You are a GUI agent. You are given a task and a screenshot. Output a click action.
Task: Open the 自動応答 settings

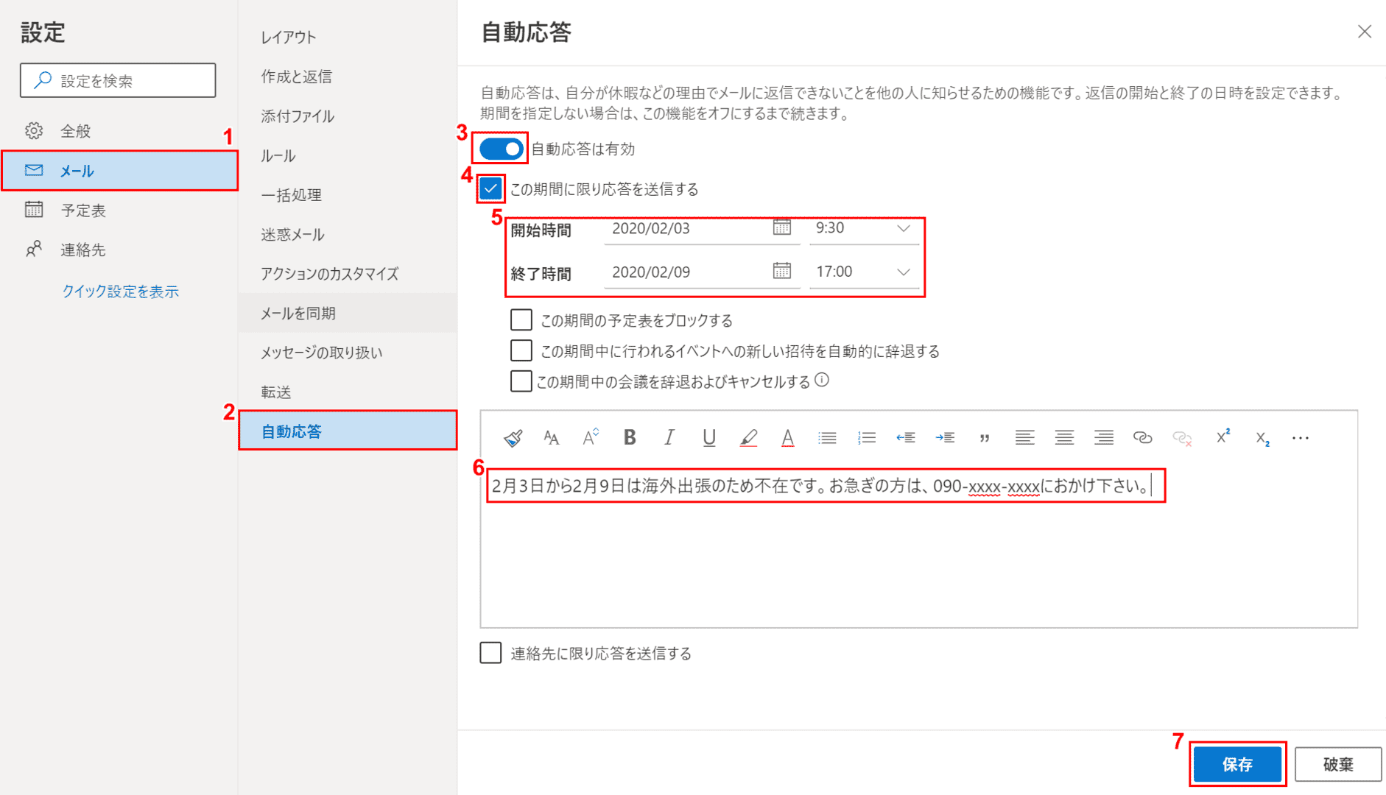click(x=348, y=431)
